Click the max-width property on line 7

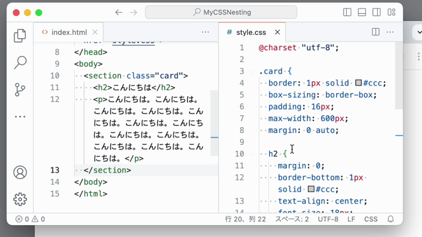coord(289,118)
